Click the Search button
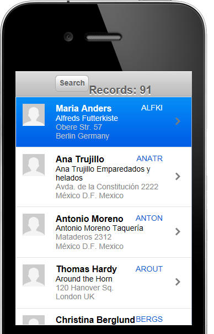214x334 pixels. (x=72, y=83)
